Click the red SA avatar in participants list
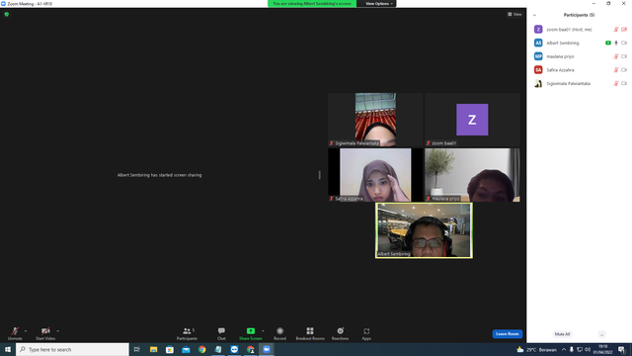The height and width of the screenshot is (356, 632). pyautogui.click(x=538, y=70)
